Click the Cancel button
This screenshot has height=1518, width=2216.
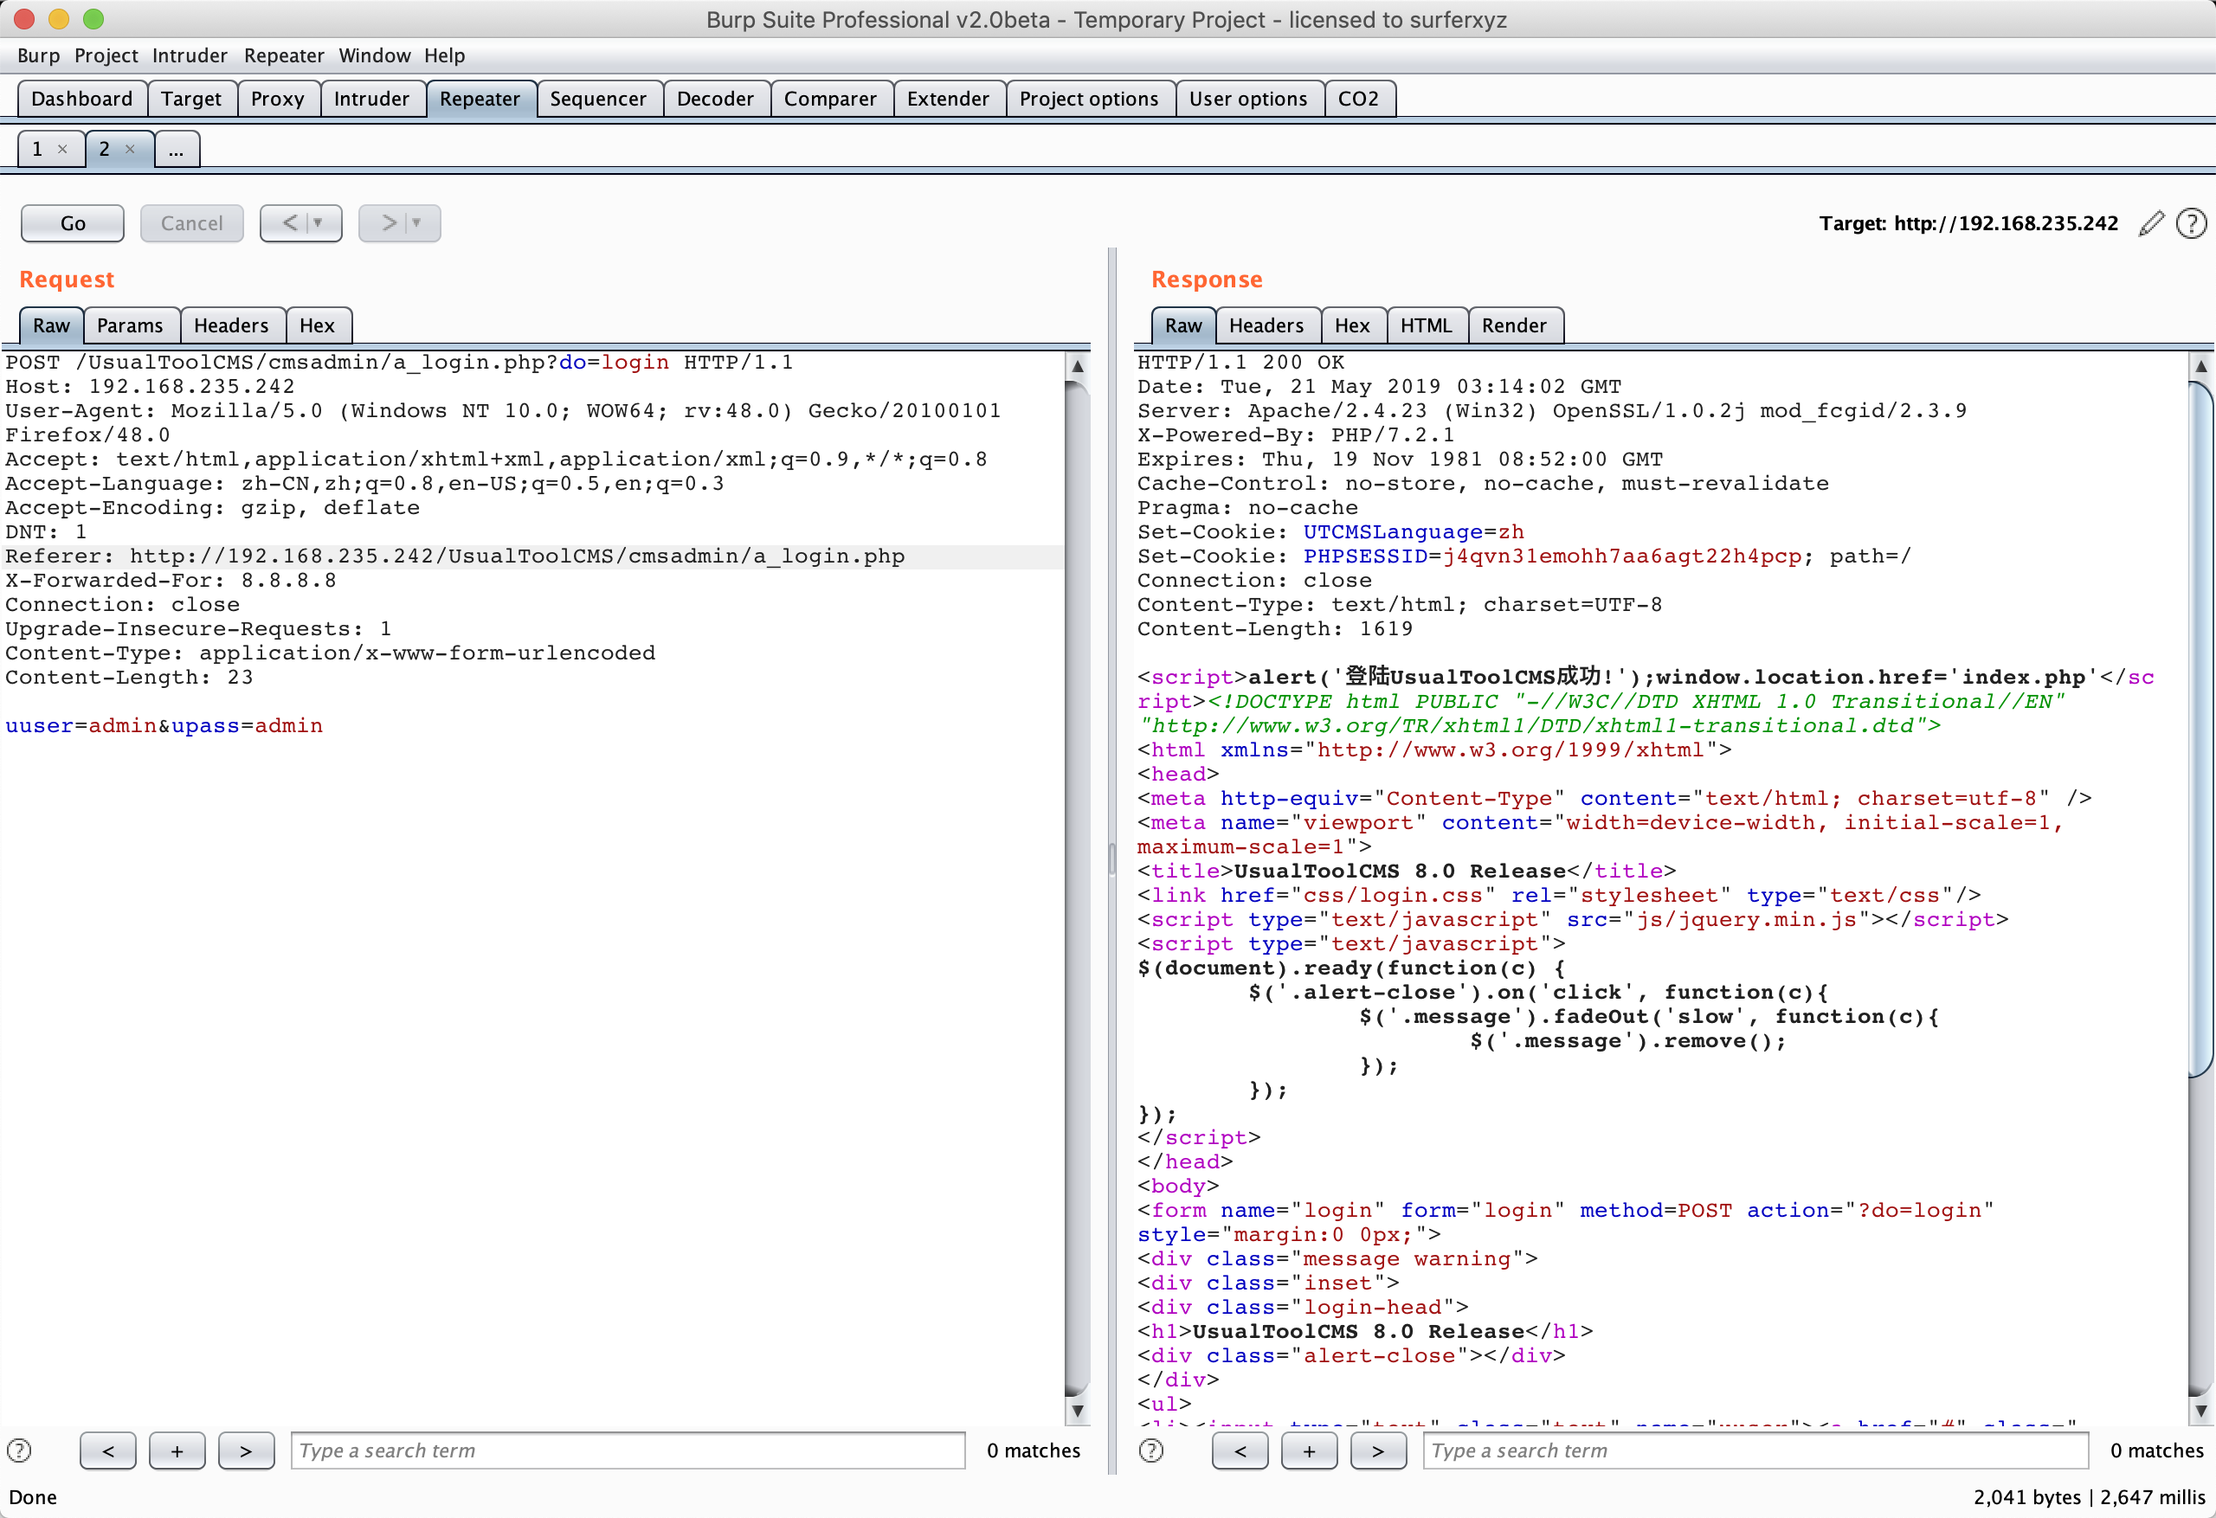(191, 223)
